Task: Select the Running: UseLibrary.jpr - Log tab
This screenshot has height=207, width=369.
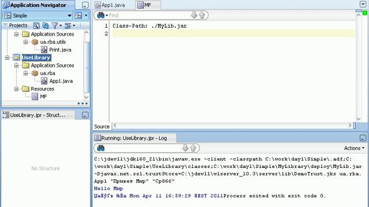Action: click(x=134, y=138)
